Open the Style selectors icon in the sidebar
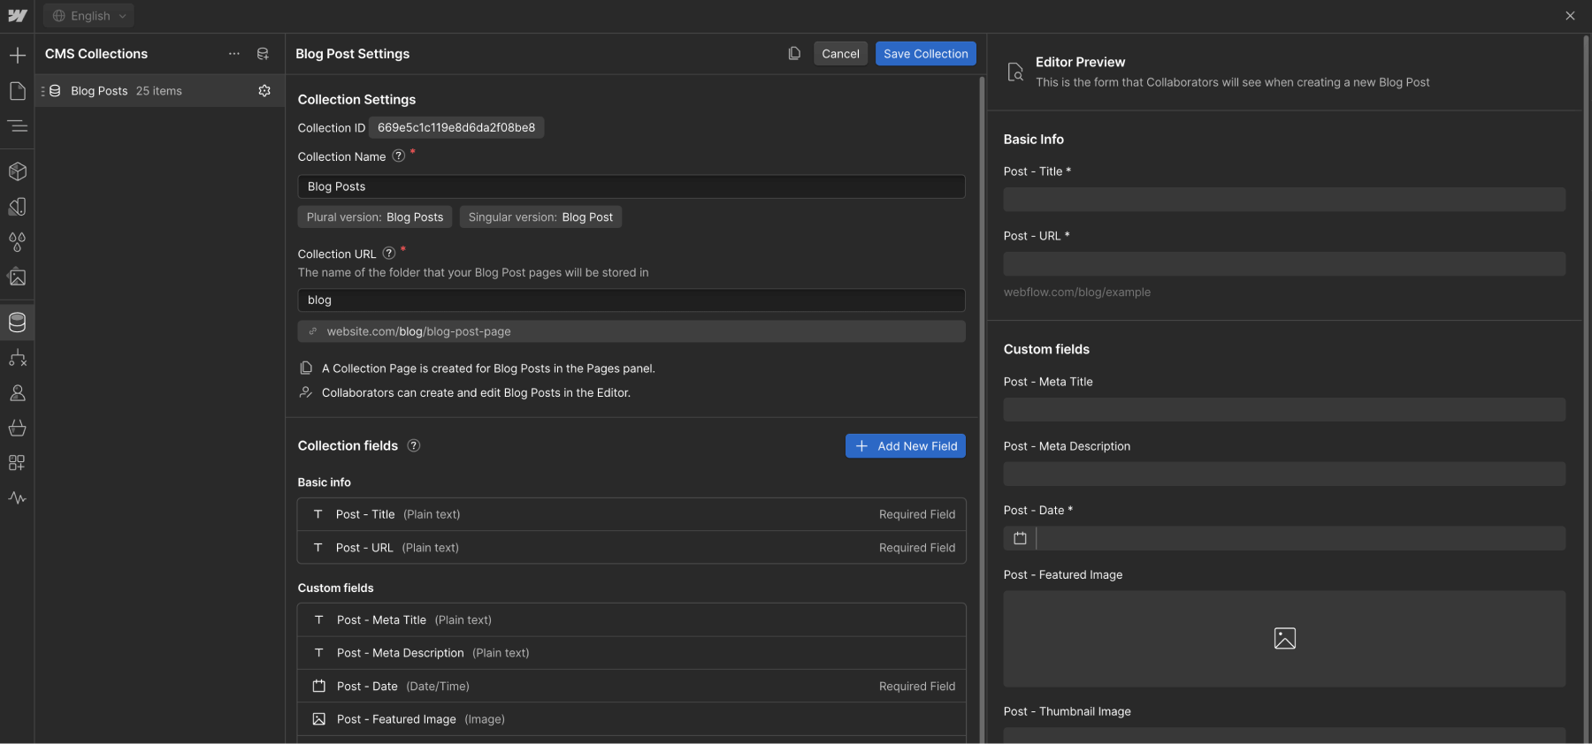This screenshot has width=1592, height=744. [17, 207]
